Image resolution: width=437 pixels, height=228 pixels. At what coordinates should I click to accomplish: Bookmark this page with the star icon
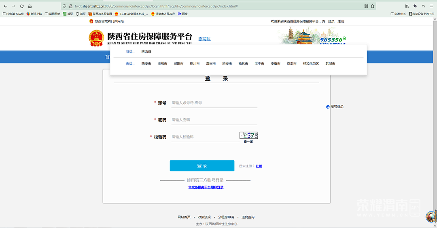373,6
